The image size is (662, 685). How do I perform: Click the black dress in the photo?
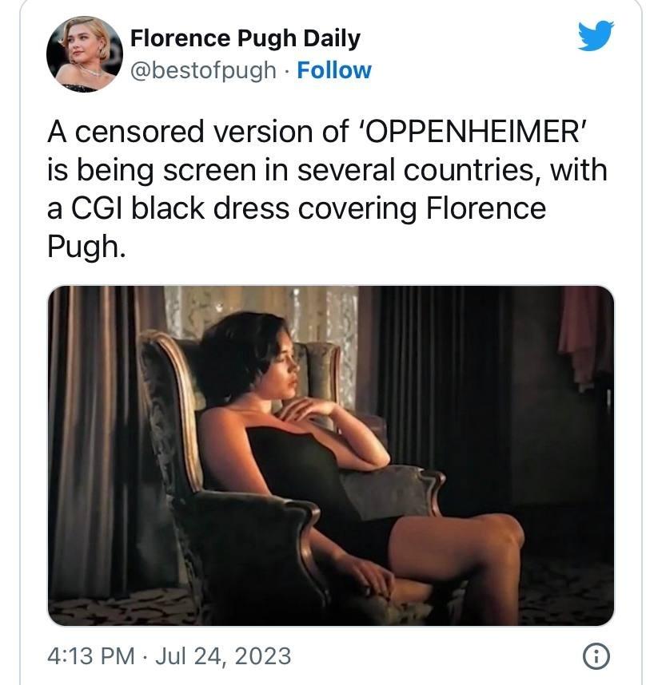click(x=306, y=481)
